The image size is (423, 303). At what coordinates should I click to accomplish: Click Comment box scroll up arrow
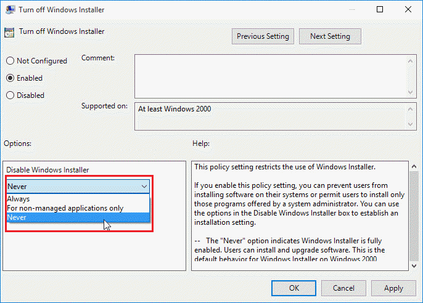click(x=410, y=61)
